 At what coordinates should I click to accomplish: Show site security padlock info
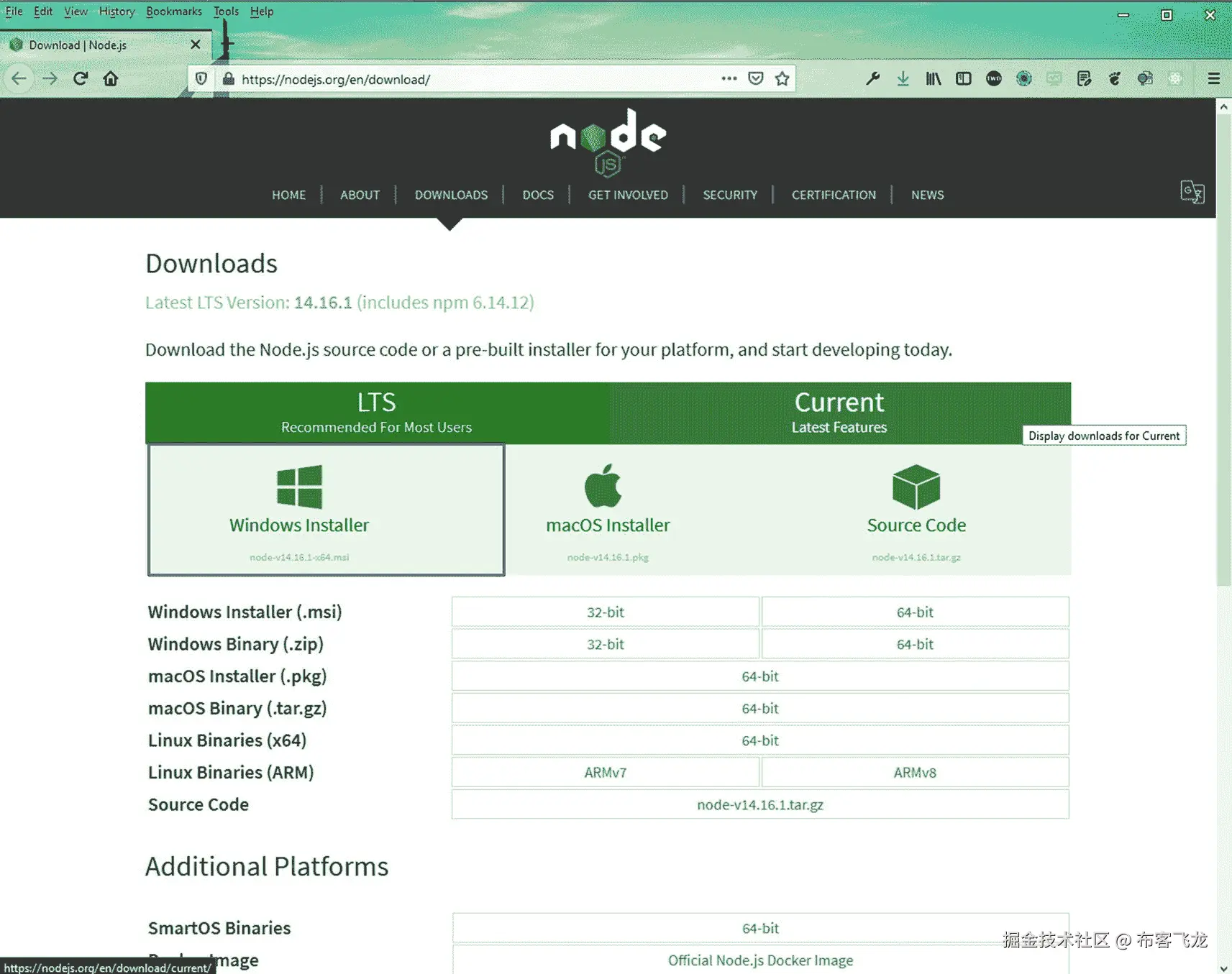(x=229, y=79)
